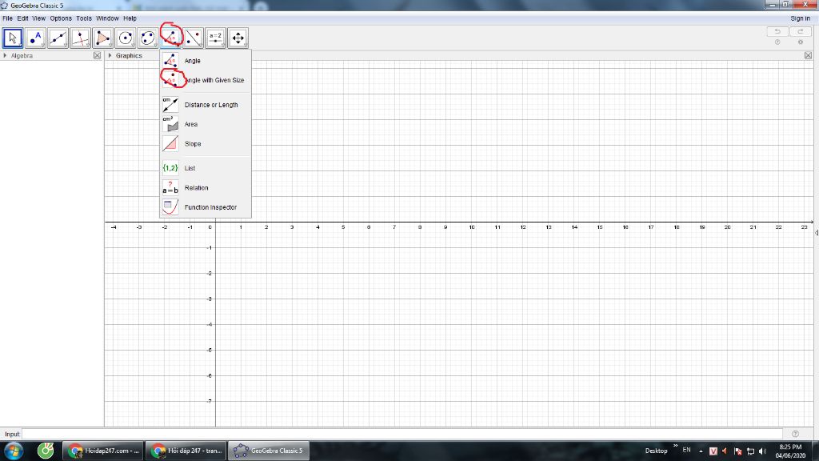Expand the Graphics view style bar
The width and height of the screenshot is (819, 461).
[x=110, y=55]
